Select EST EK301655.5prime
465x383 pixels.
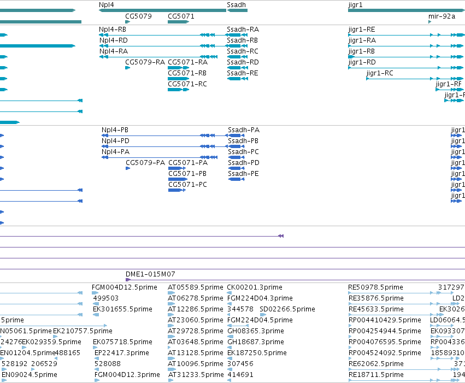(122, 309)
